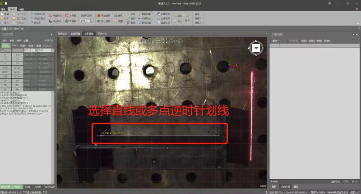The image size is (361, 194).
Task: Click the TOP face of the compass view cube
Action: [256, 48]
